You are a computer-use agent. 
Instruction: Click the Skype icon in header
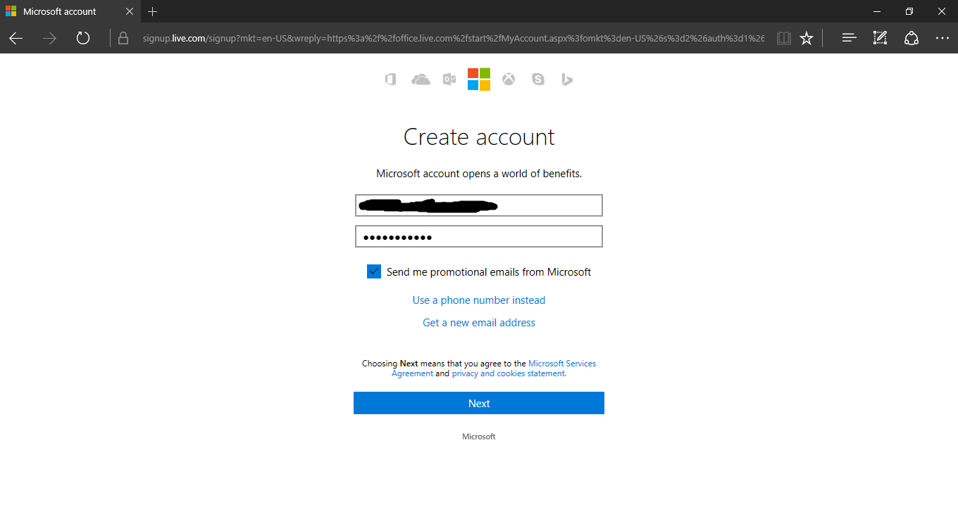(538, 79)
